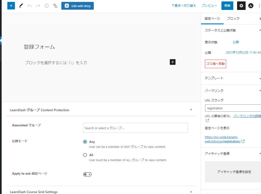
Task: Expand the テンプレート panel
Action: [x=231, y=78]
